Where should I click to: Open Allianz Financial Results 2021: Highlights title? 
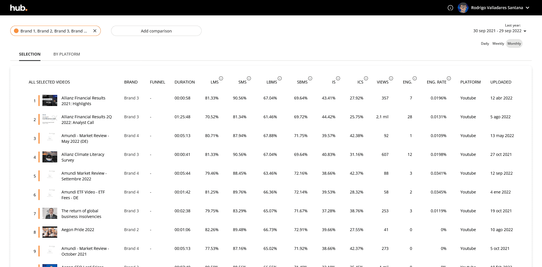(83, 101)
